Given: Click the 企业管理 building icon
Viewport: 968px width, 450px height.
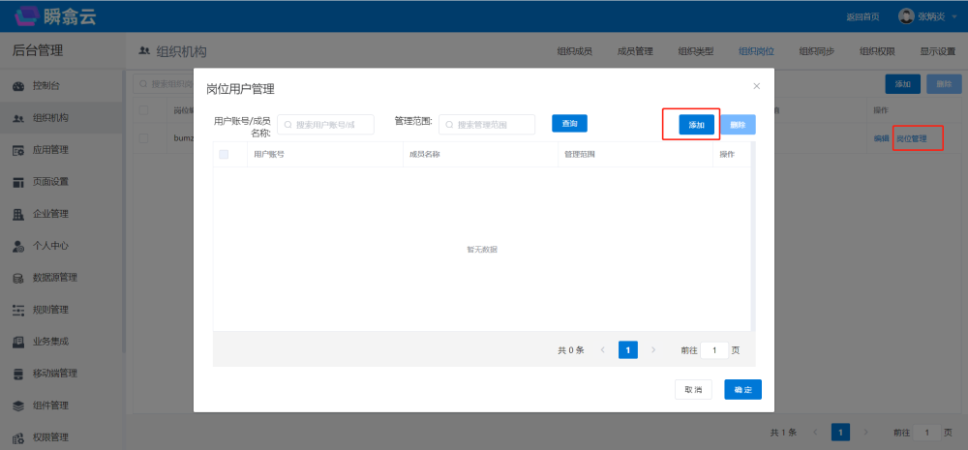Looking at the screenshot, I should [x=18, y=214].
